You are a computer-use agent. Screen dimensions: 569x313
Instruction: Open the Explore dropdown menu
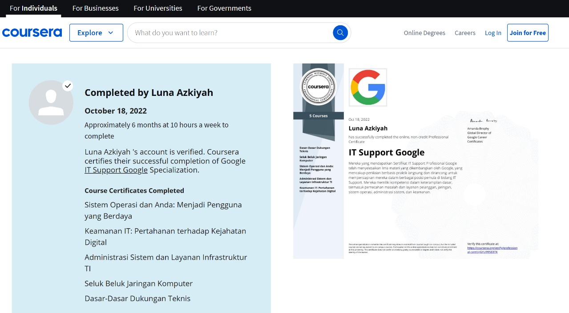click(96, 33)
